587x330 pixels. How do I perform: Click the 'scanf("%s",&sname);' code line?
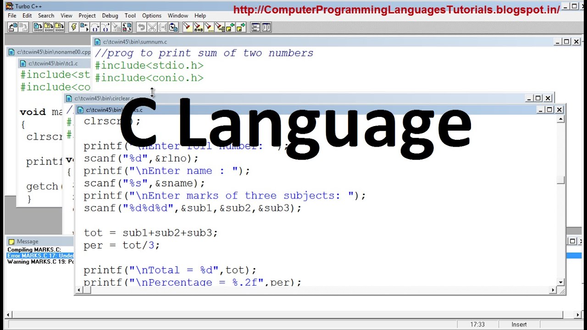click(x=144, y=183)
